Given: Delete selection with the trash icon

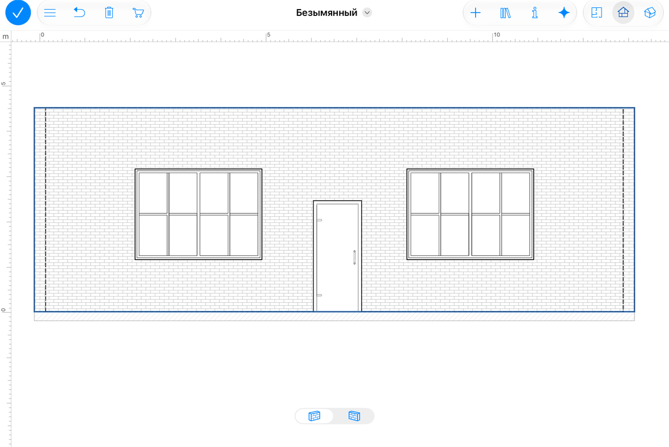Looking at the screenshot, I should [x=109, y=13].
